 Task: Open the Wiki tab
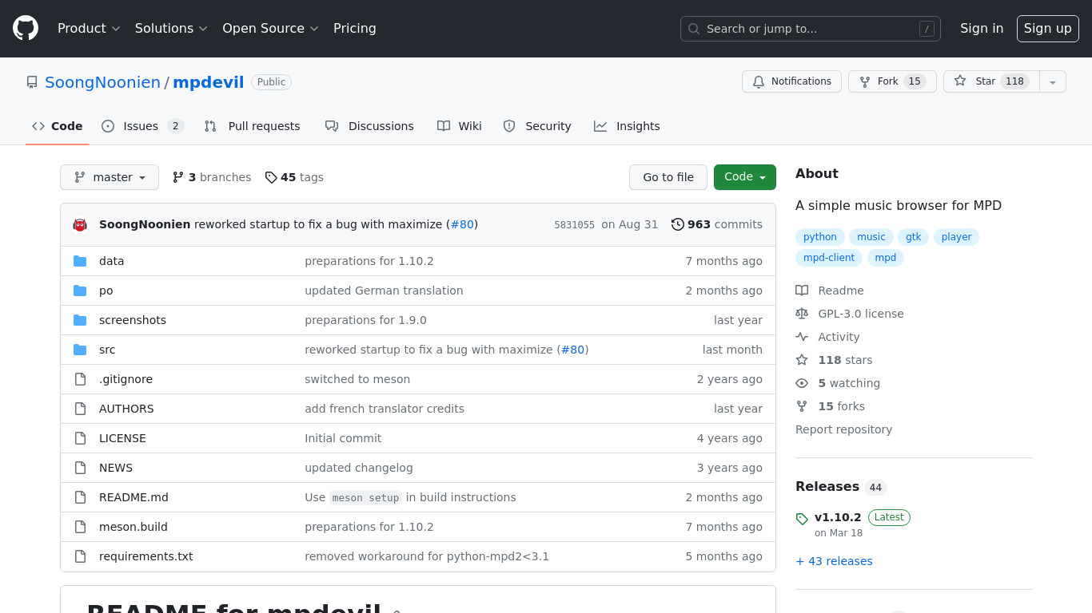coord(460,126)
